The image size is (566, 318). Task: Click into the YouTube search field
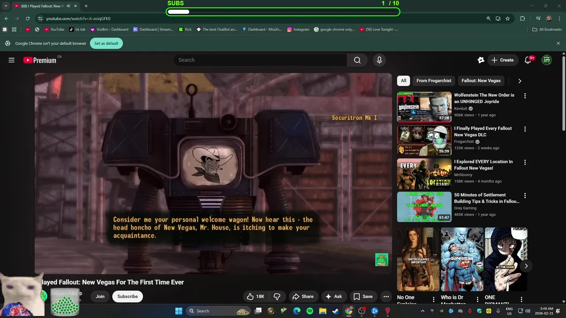point(261,60)
